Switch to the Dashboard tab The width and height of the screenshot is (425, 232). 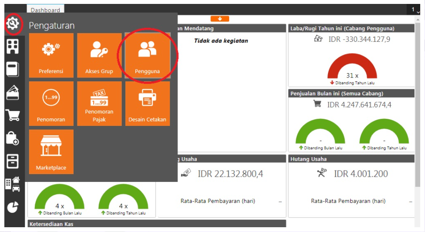pos(45,10)
